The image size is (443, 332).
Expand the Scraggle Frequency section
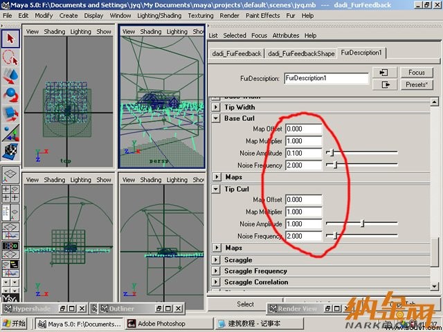click(216, 271)
